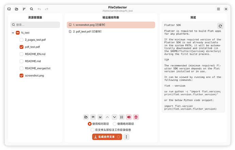Uncheck the screenshot.png checkbox
Screen dimensions: 235x150
pyautogui.click(x=21, y=76)
